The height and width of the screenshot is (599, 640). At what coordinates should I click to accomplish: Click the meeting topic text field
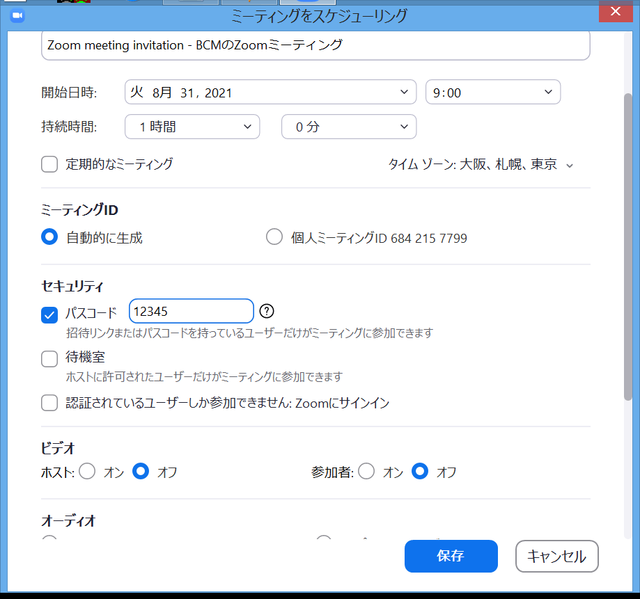313,44
